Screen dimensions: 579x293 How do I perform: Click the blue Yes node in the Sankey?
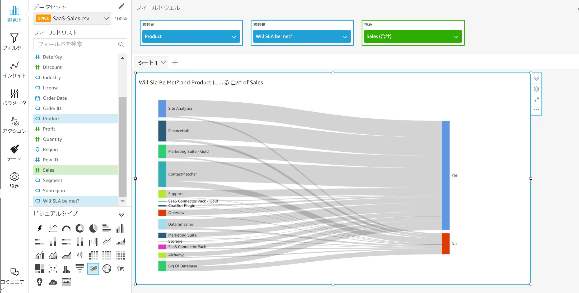click(446, 175)
